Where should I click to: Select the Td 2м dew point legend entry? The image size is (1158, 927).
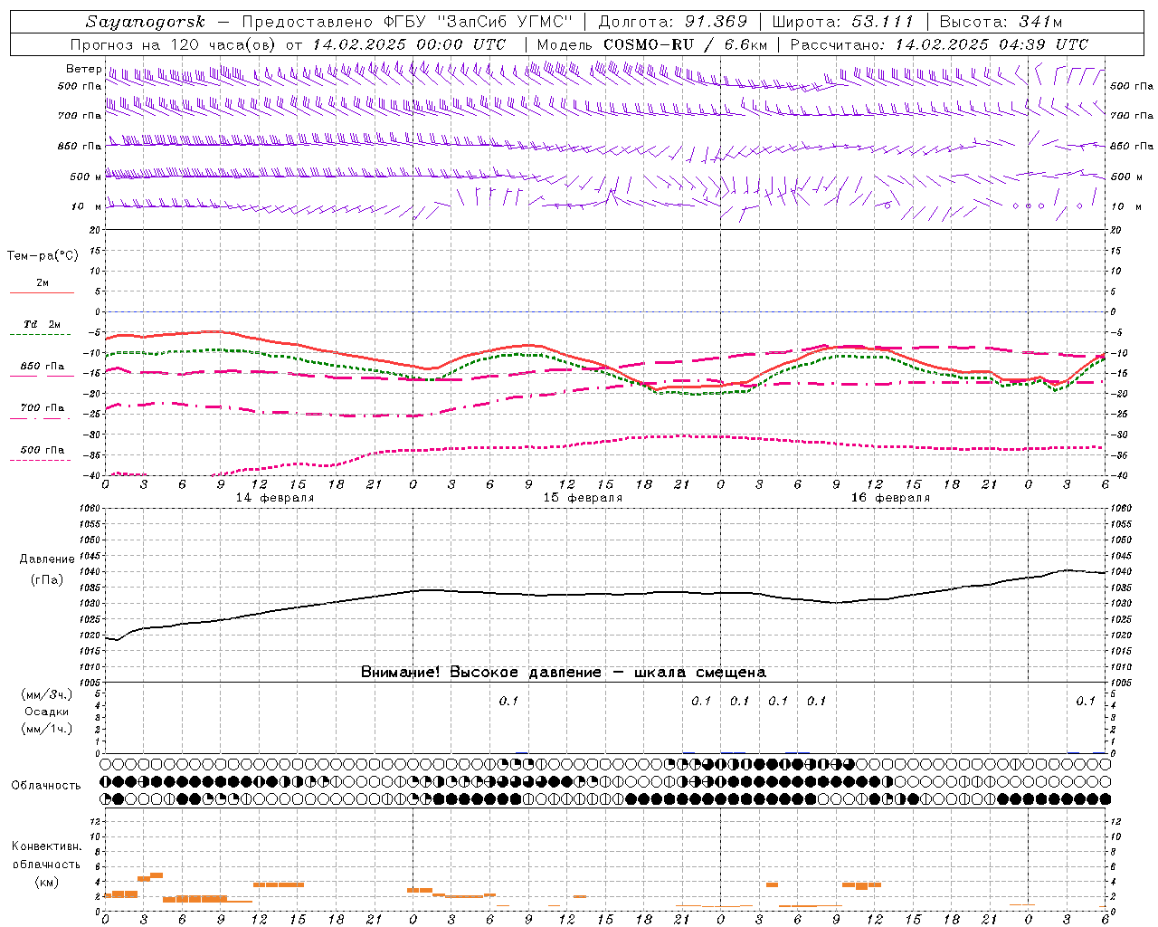[x=43, y=324]
